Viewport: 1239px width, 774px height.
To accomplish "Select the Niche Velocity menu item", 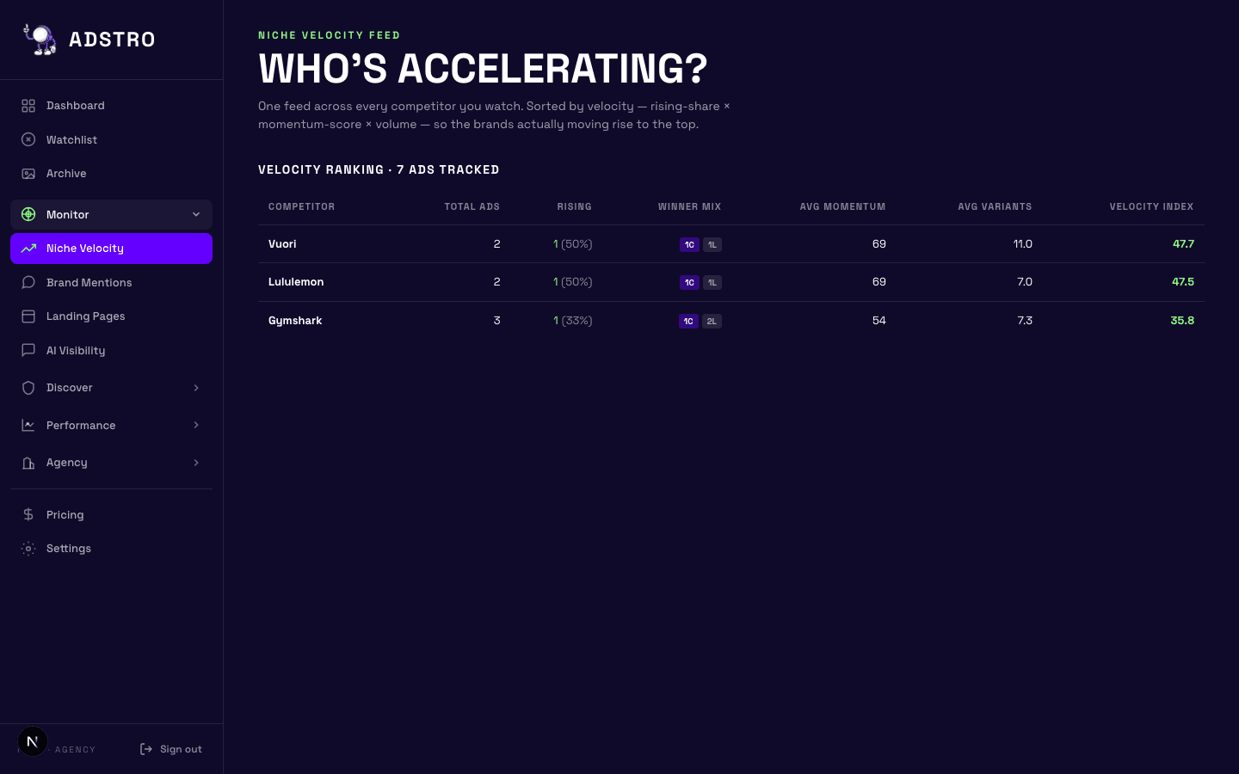I will pyautogui.click(x=111, y=249).
